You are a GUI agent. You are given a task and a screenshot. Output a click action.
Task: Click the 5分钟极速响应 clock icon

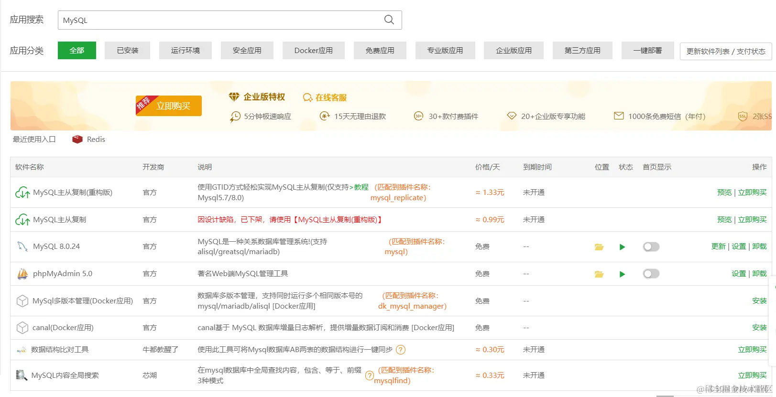(x=235, y=117)
